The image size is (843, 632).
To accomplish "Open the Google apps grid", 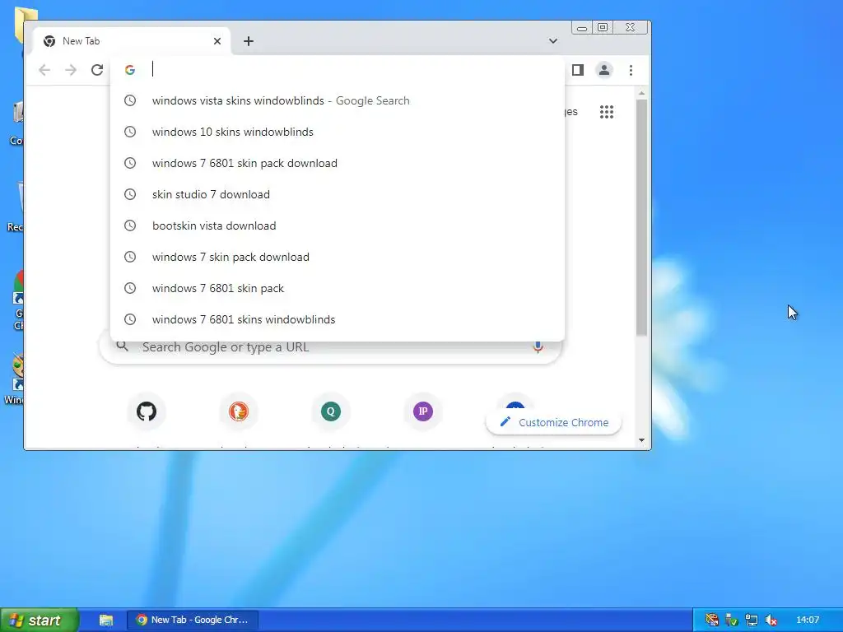I will [607, 112].
